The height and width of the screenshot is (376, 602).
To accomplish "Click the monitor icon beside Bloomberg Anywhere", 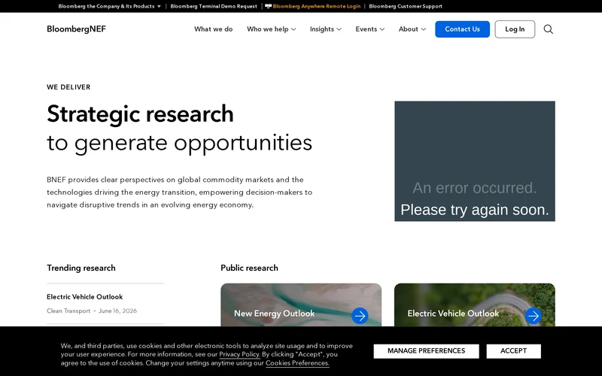I will 268,6.
